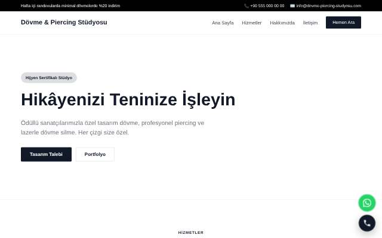Click the envelope icon in top bar
The height and width of the screenshot is (238, 382).
(x=292, y=6)
